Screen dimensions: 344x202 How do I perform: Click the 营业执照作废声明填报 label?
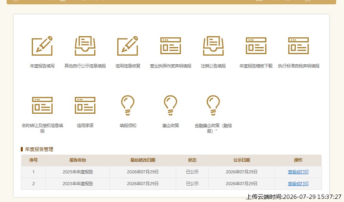171,66
